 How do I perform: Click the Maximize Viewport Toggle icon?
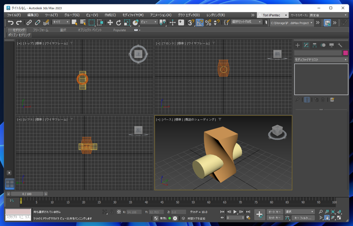[x=339, y=218]
